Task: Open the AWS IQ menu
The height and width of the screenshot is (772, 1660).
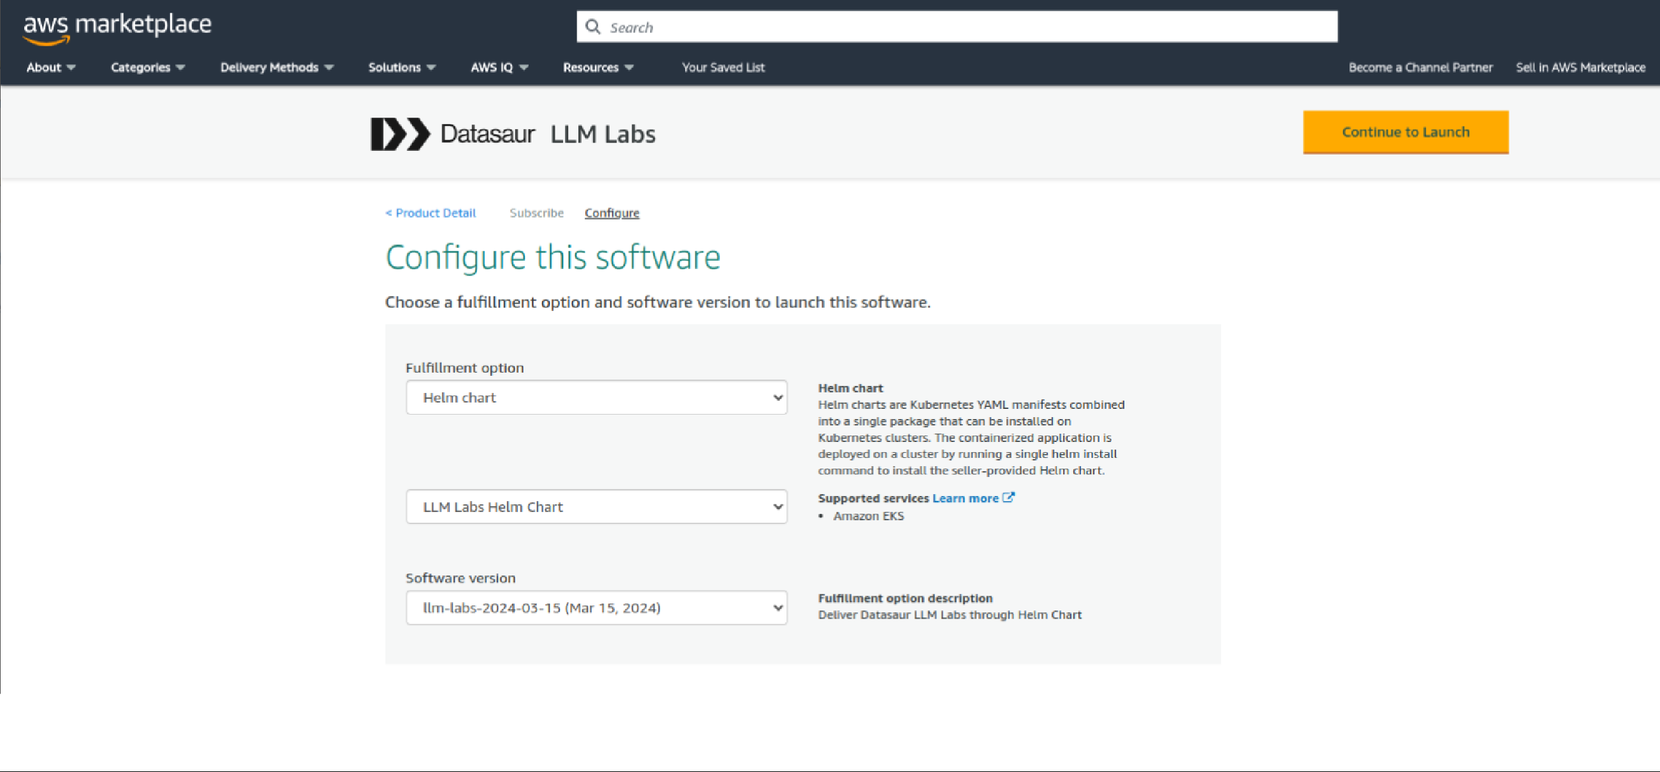Action: click(x=499, y=67)
